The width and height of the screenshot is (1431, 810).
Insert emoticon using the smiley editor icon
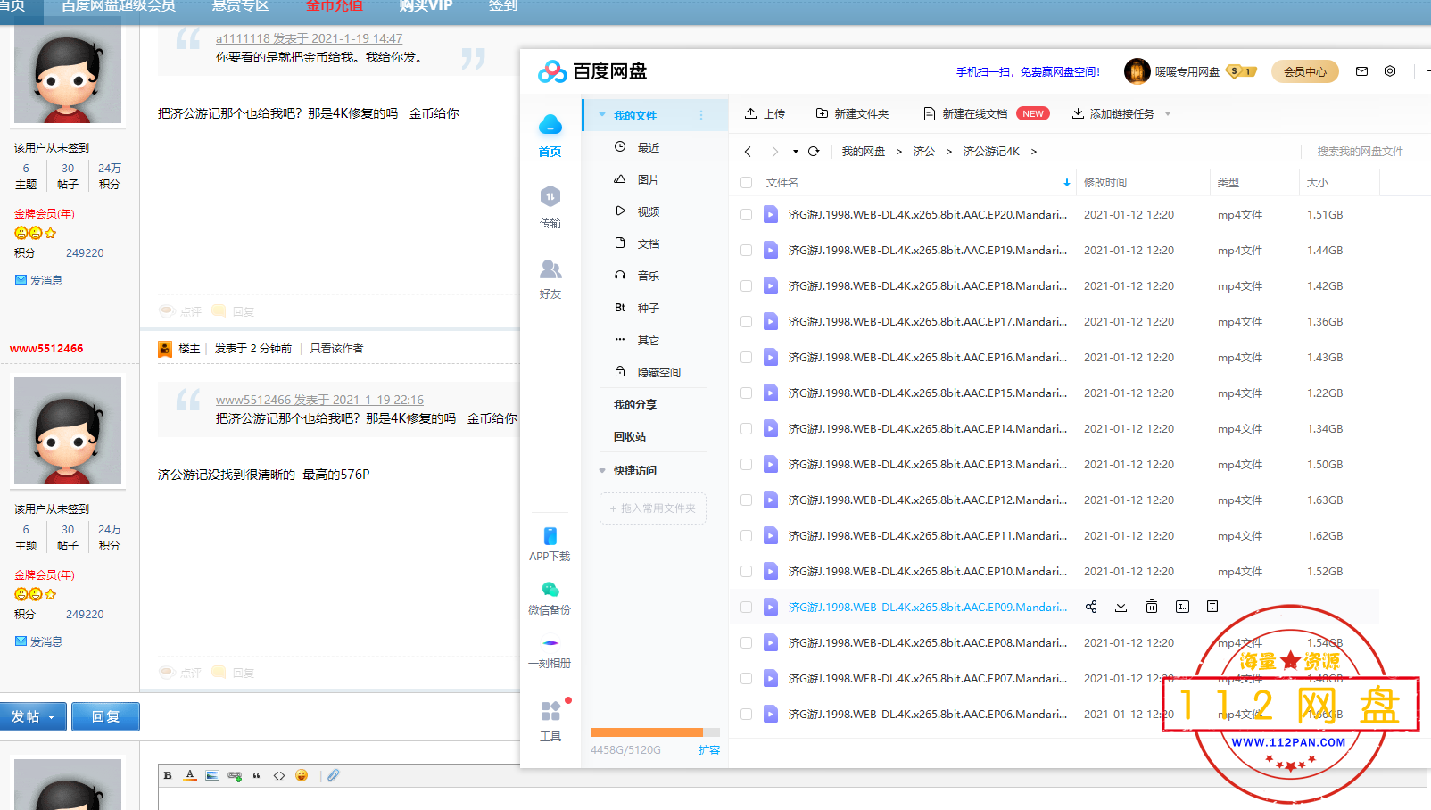[302, 775]
